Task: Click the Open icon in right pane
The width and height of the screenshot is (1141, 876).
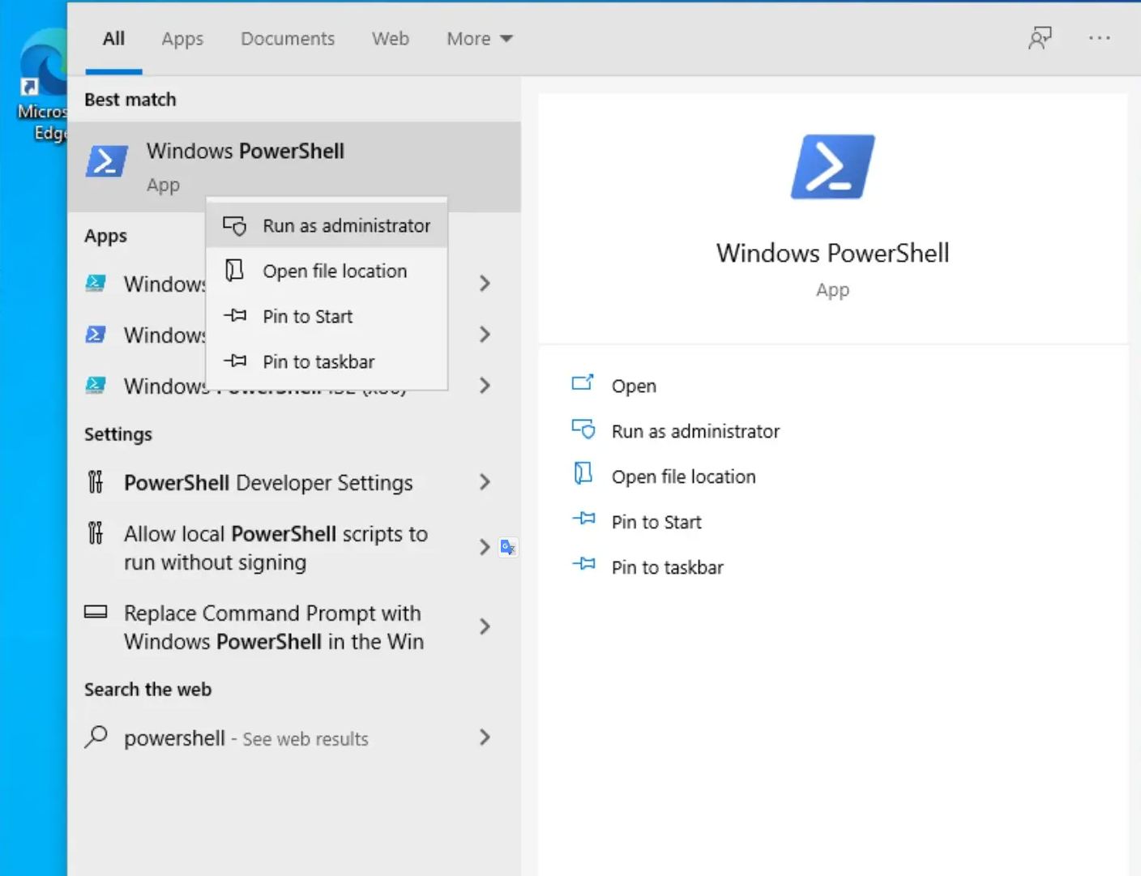Action: 583,383
